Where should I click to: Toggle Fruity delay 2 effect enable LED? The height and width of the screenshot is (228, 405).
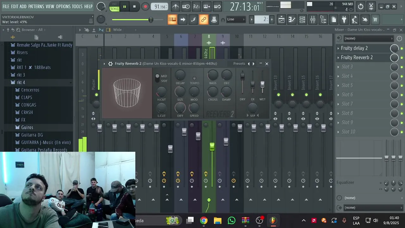[402, 48]
